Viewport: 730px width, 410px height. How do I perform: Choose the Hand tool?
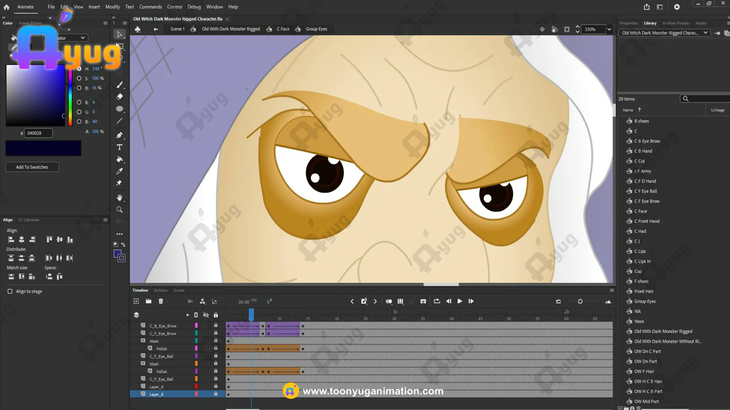pos(119,198)
